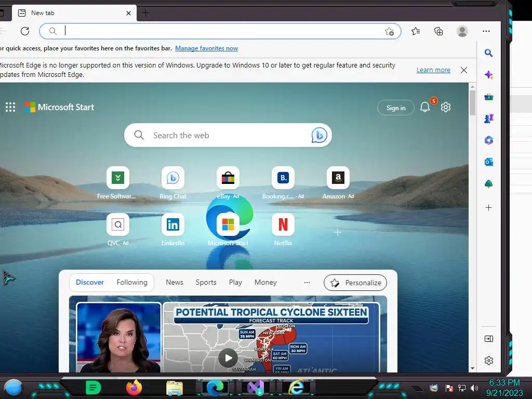
Task: Open Bing Chat quick link tile
Action: point(172,178)
